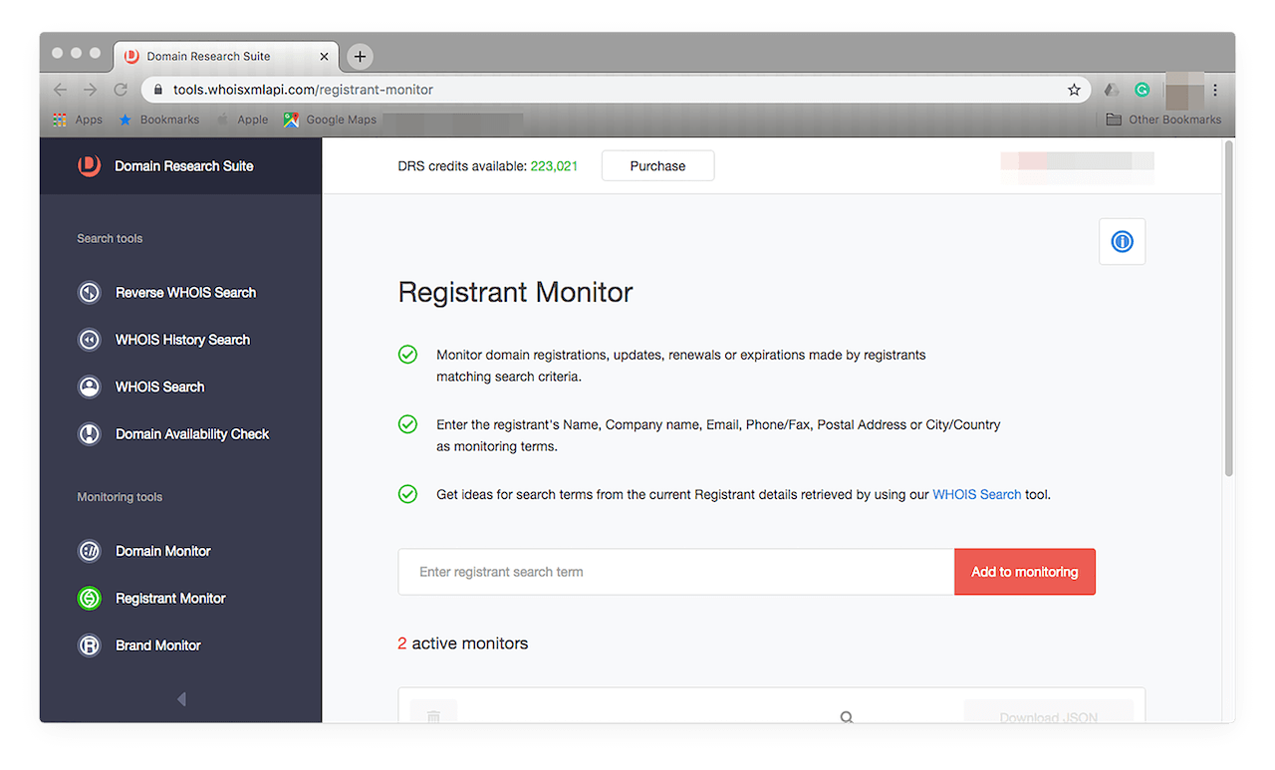The image size is (1275, 770).
Task: Open a new browser tab
Action: [x=361, y=57]
